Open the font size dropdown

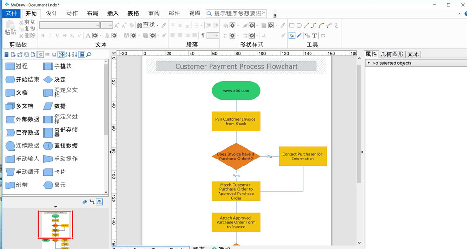[x=110, y=25]
